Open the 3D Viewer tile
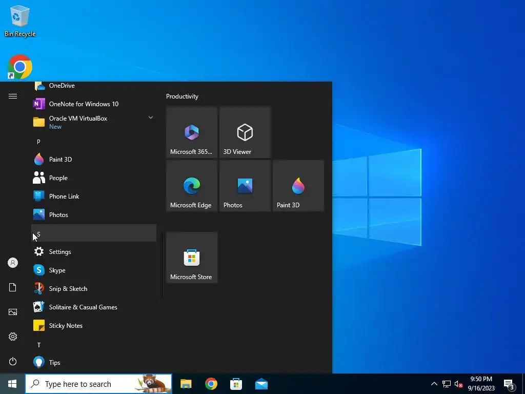The height and width of the screenshot is (394, 525). 245,132
